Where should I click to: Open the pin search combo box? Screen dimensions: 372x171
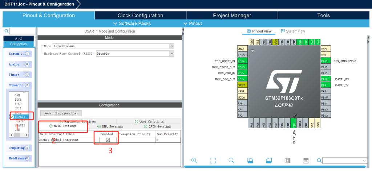tap(344, 160)
